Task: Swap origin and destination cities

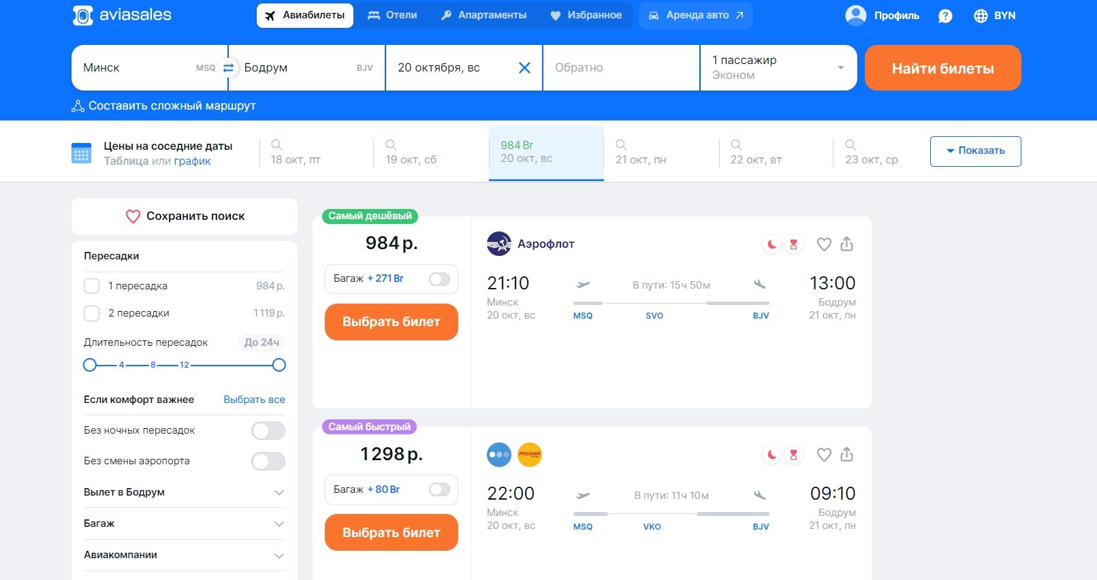Action: 228,67
